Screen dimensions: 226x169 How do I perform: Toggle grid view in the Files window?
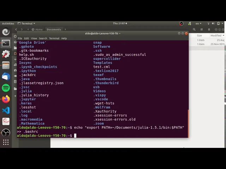pyautogui.click(x=202, y=30)
